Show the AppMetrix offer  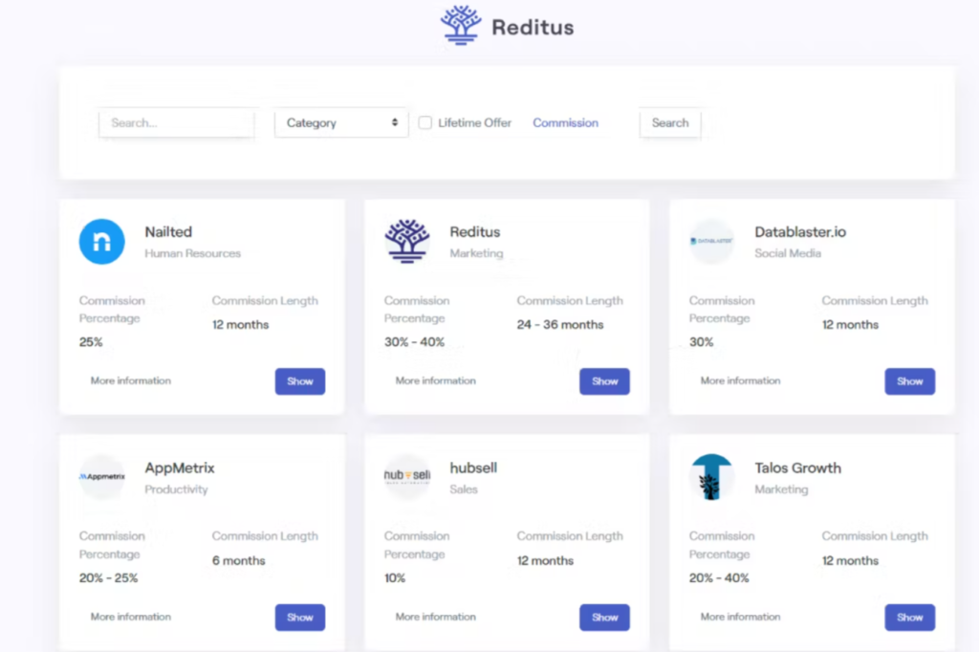(299, 617)
